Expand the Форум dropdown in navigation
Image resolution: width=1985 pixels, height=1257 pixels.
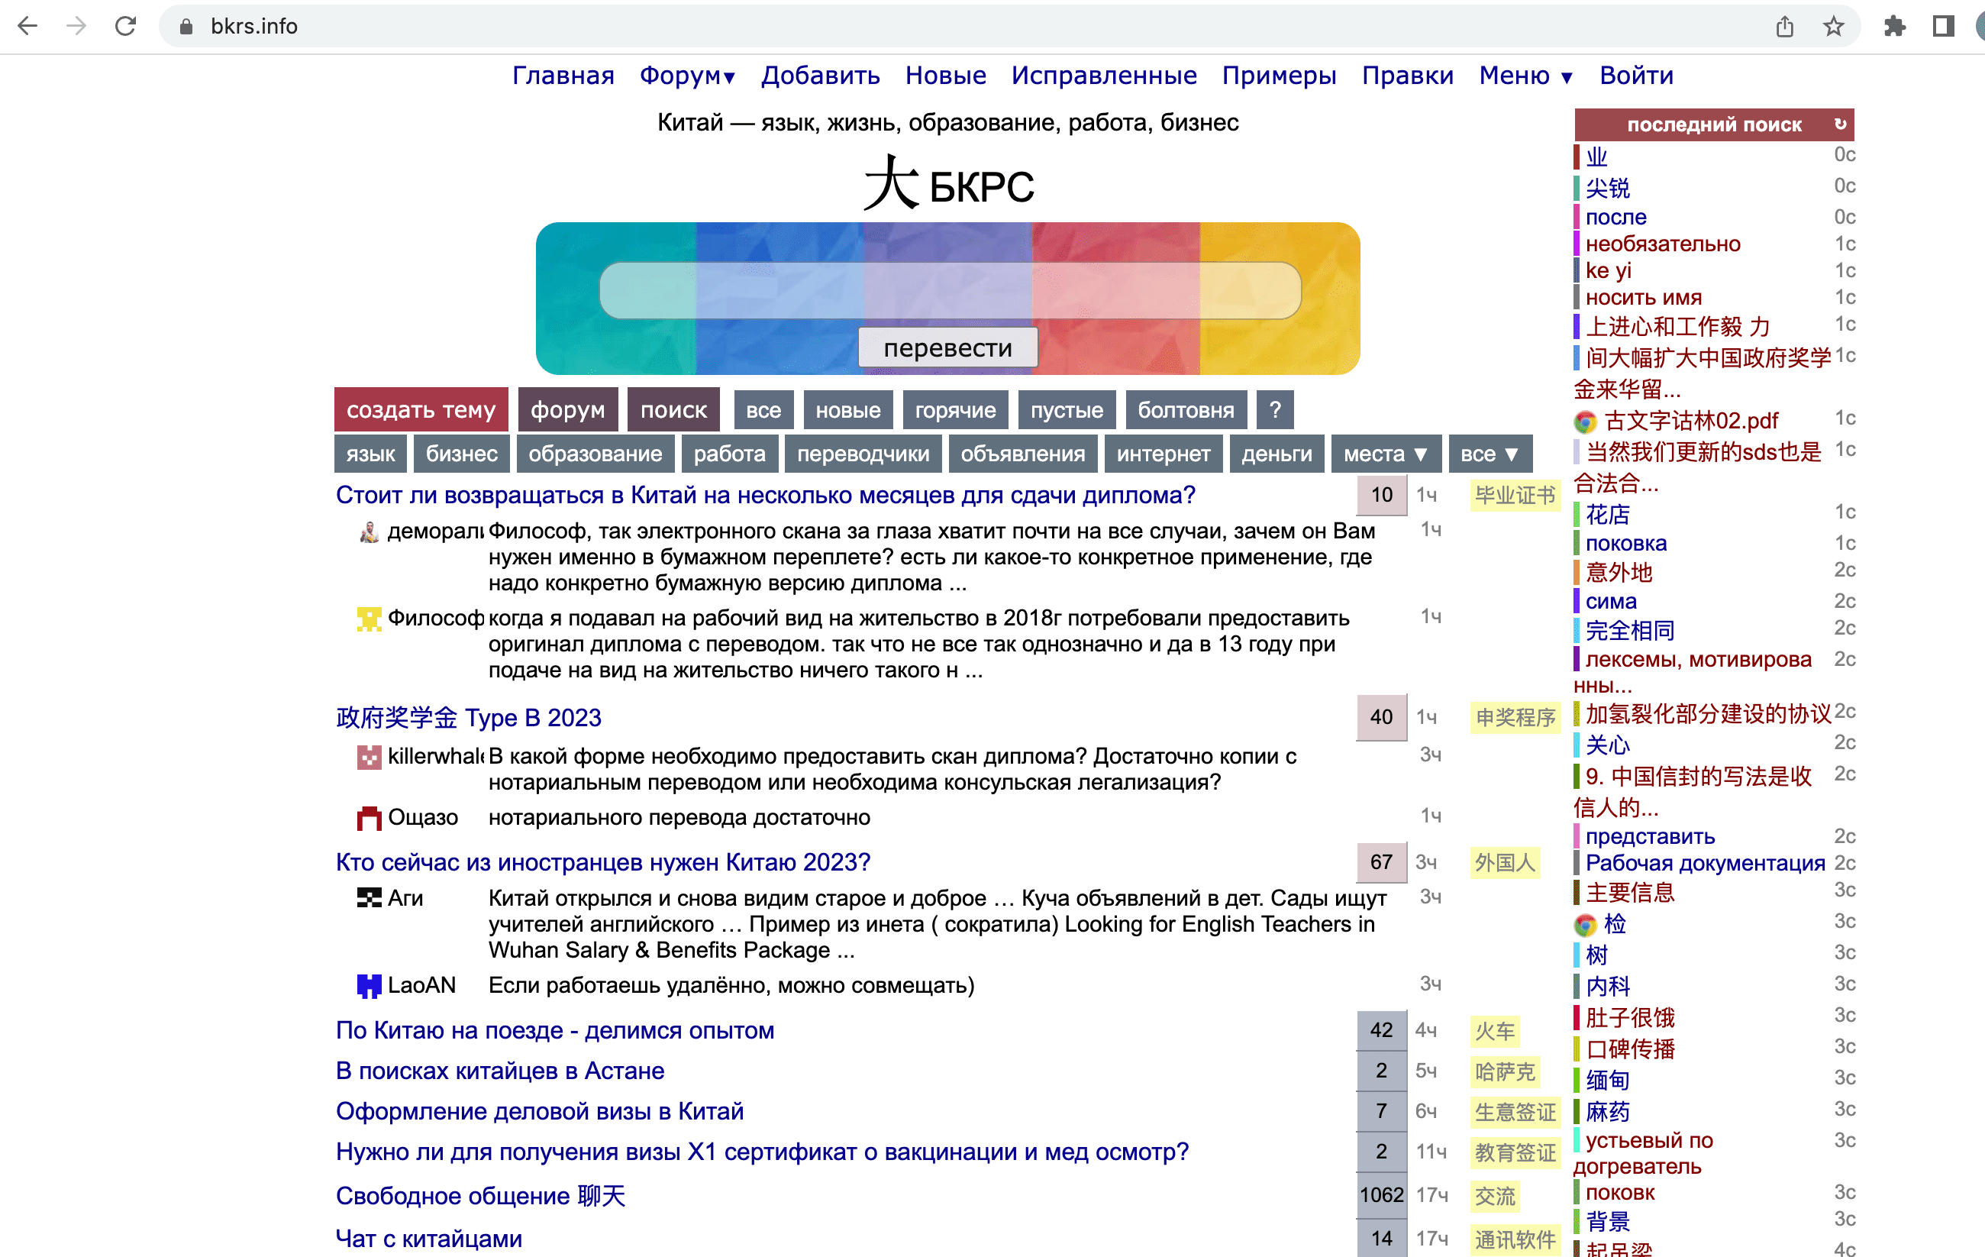686,76
